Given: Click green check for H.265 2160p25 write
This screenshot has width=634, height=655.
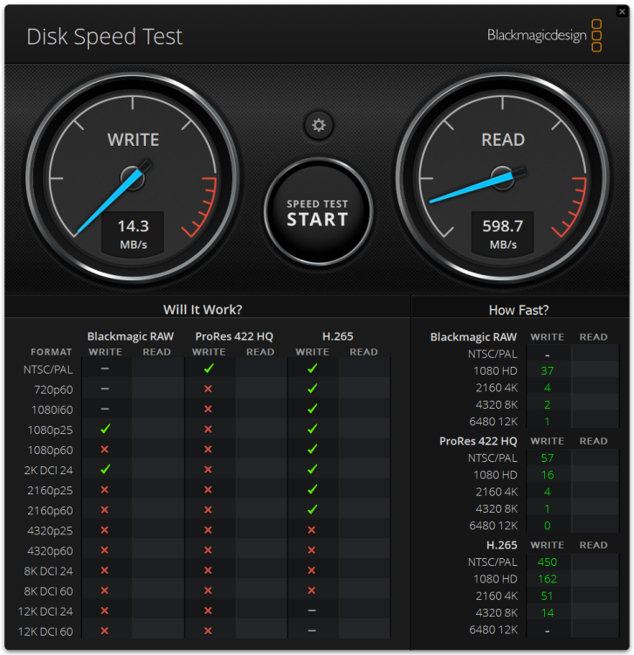Looking at the screenshot, I should [312, 490].
